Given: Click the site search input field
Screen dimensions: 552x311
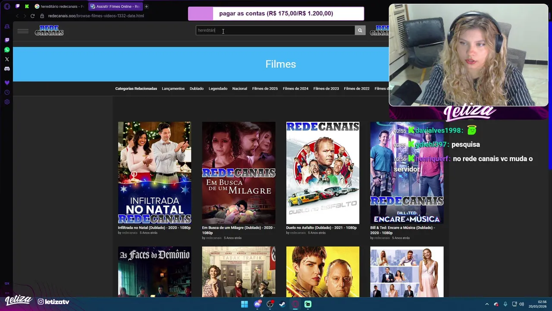Looking at the screenshot, I should tap(275, 30).
